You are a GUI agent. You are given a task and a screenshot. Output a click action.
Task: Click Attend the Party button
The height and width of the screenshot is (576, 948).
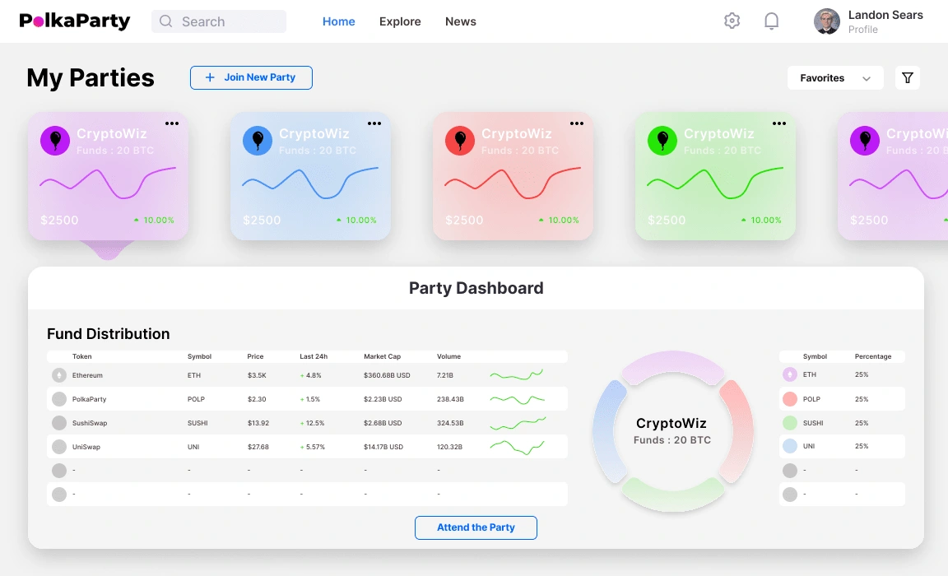click(x=476, y=527)
